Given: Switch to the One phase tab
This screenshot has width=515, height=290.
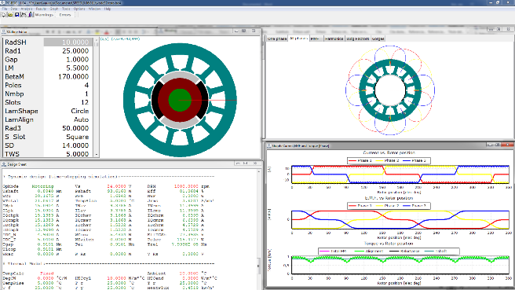Looking at the screenshot, I should pyautogui.click(x=277, y=39).
